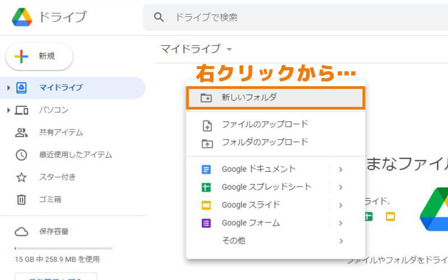
Task: Click the blue Google Docs icon
Action: click(x=206, y=170)
